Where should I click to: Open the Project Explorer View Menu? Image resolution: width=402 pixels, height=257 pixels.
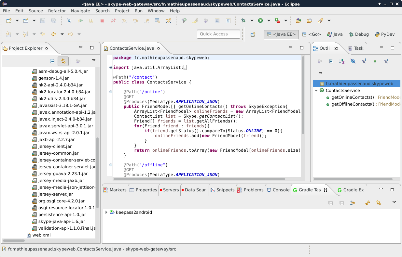(x=94, y=60)
